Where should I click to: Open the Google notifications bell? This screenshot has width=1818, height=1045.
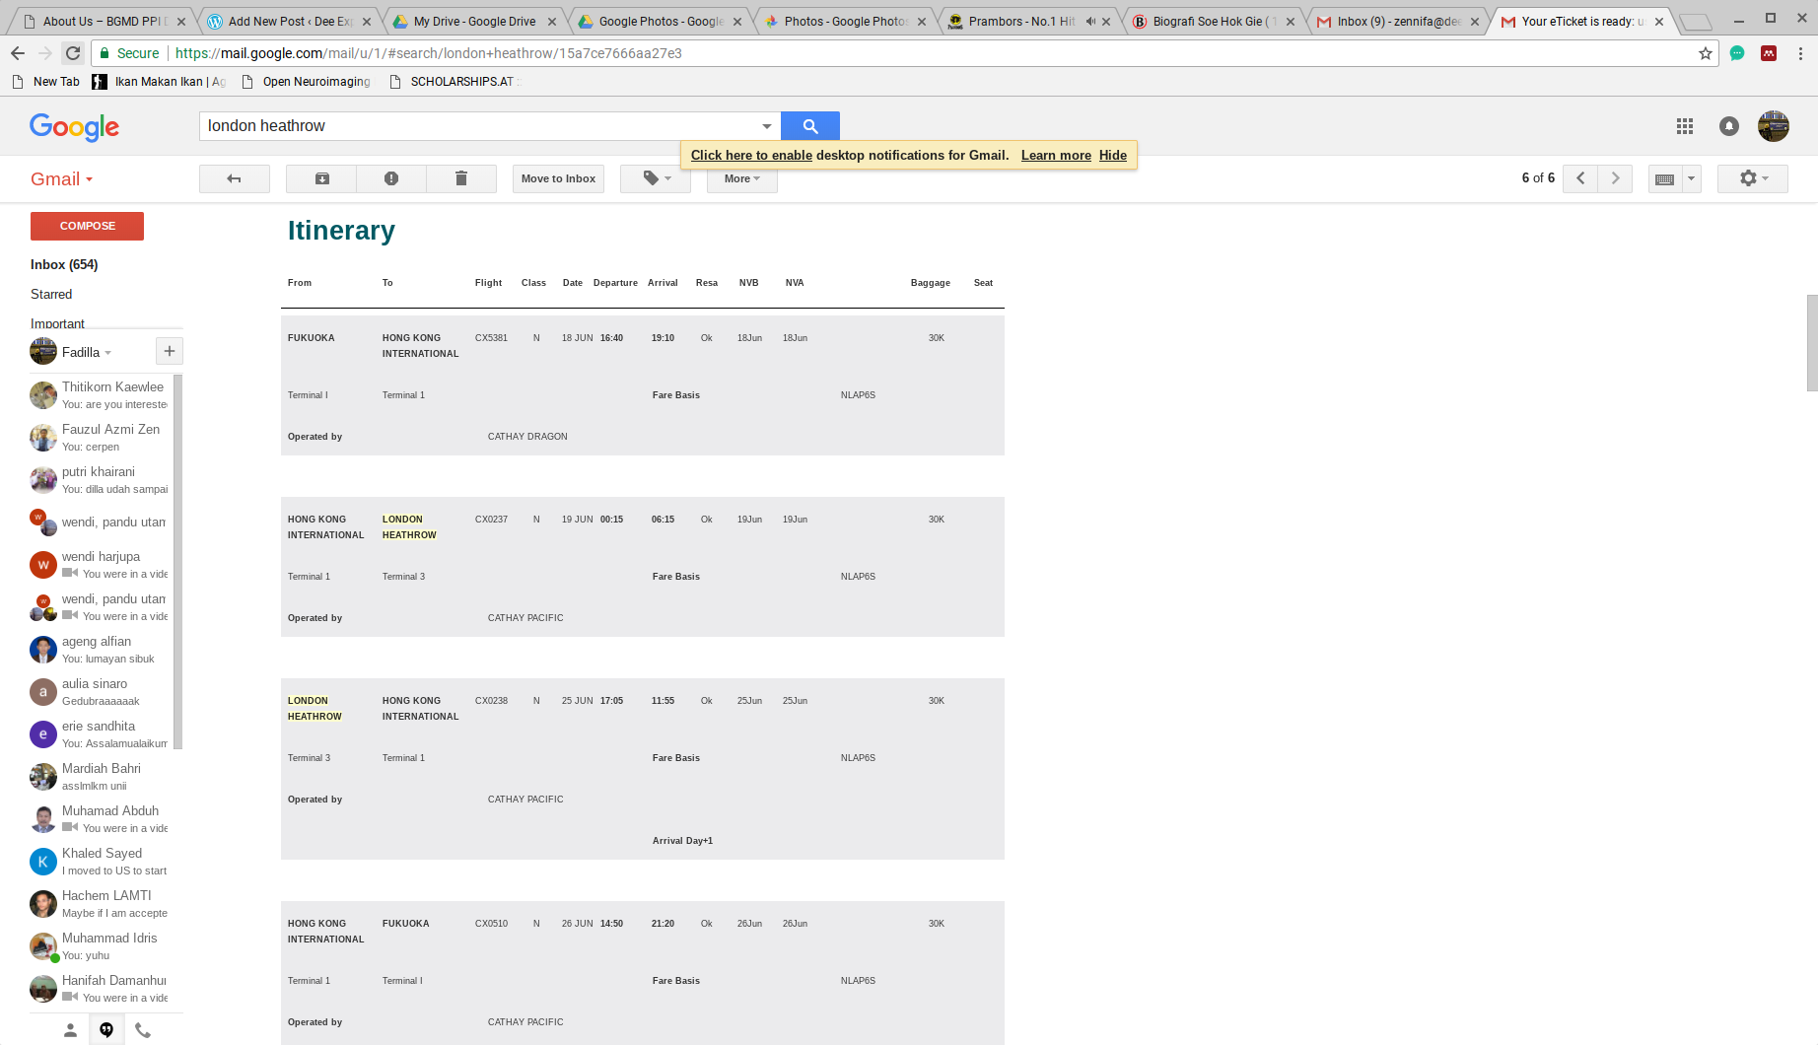point(1728,126)
